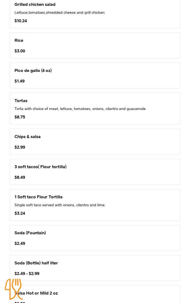Choose Soda (Fountain) from the menu
This screenshot has height=303, width=190.
[30, 233]
